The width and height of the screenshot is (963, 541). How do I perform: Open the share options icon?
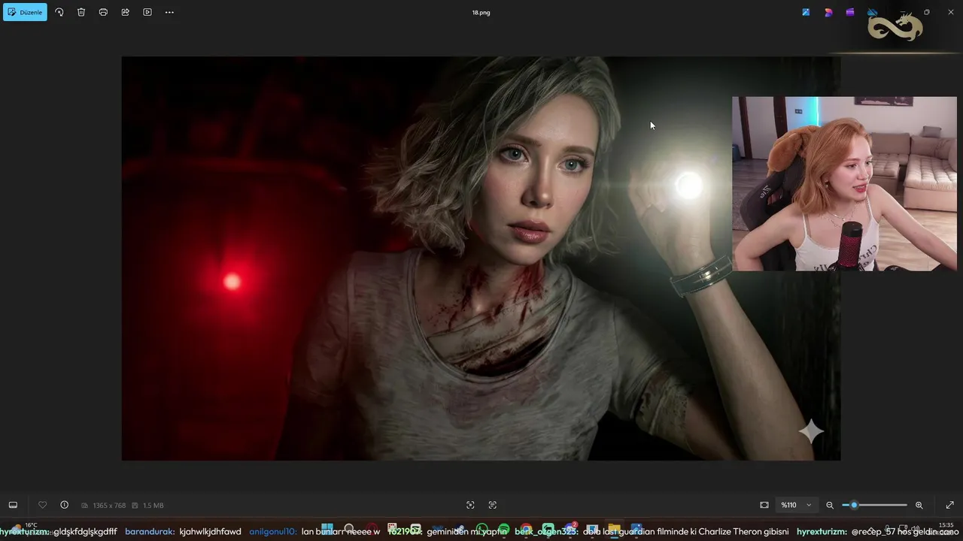[126, 12]
